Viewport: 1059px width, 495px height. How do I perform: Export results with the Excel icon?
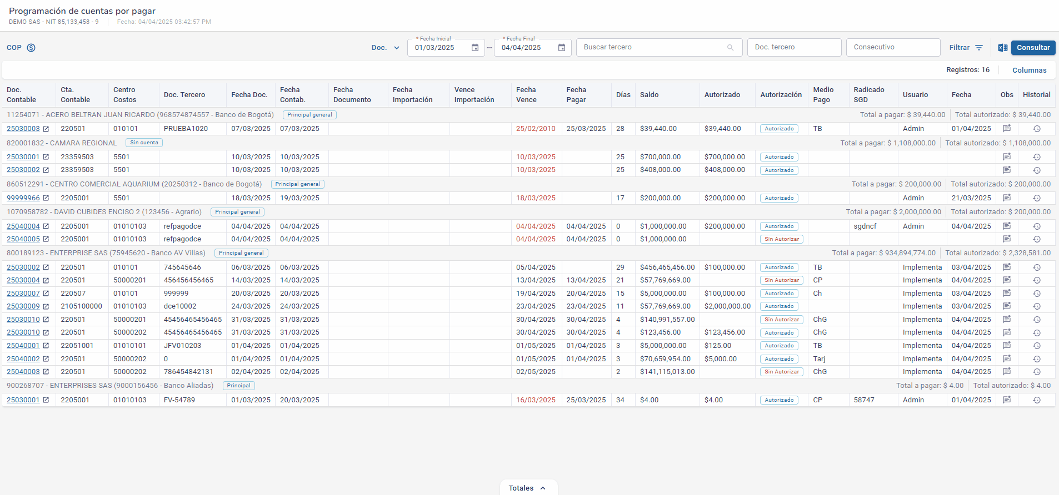(x=1003, y=48)
